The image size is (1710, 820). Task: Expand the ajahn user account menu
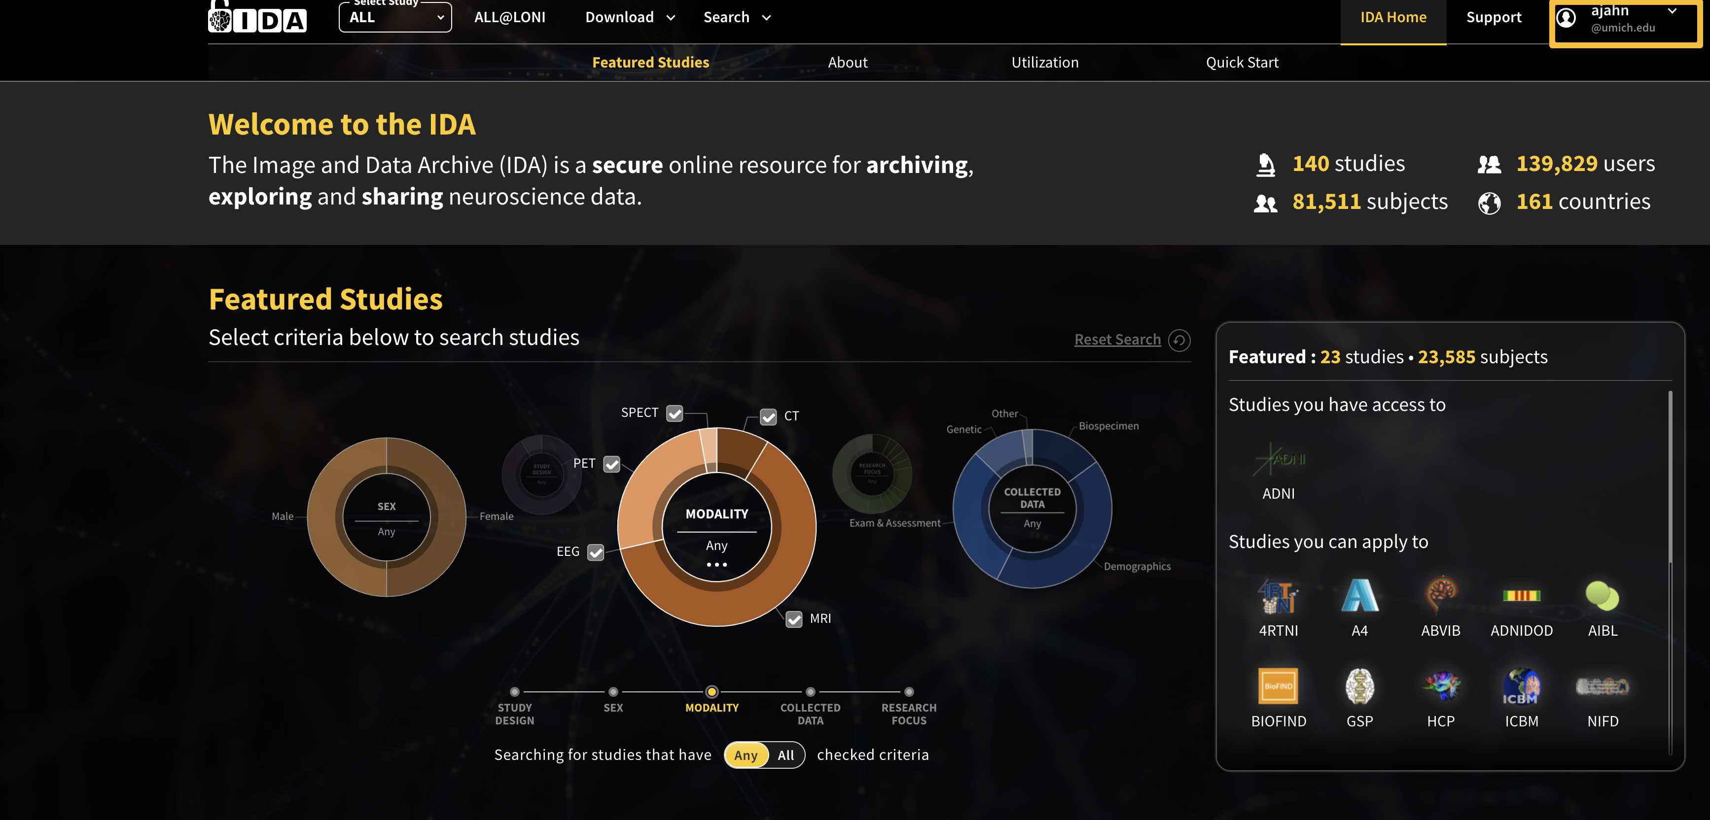[x=1625, y=20]
